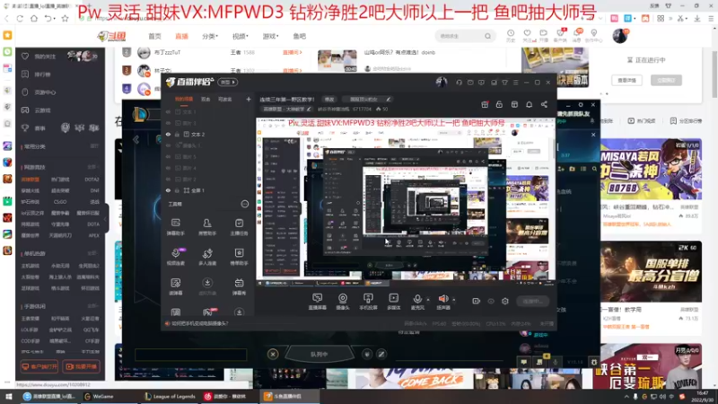Image resolution: width=718 pixels, height=404 pixels.
Task: Click the bell notification icon in streaming companion
Action: [x=529, y=104]
